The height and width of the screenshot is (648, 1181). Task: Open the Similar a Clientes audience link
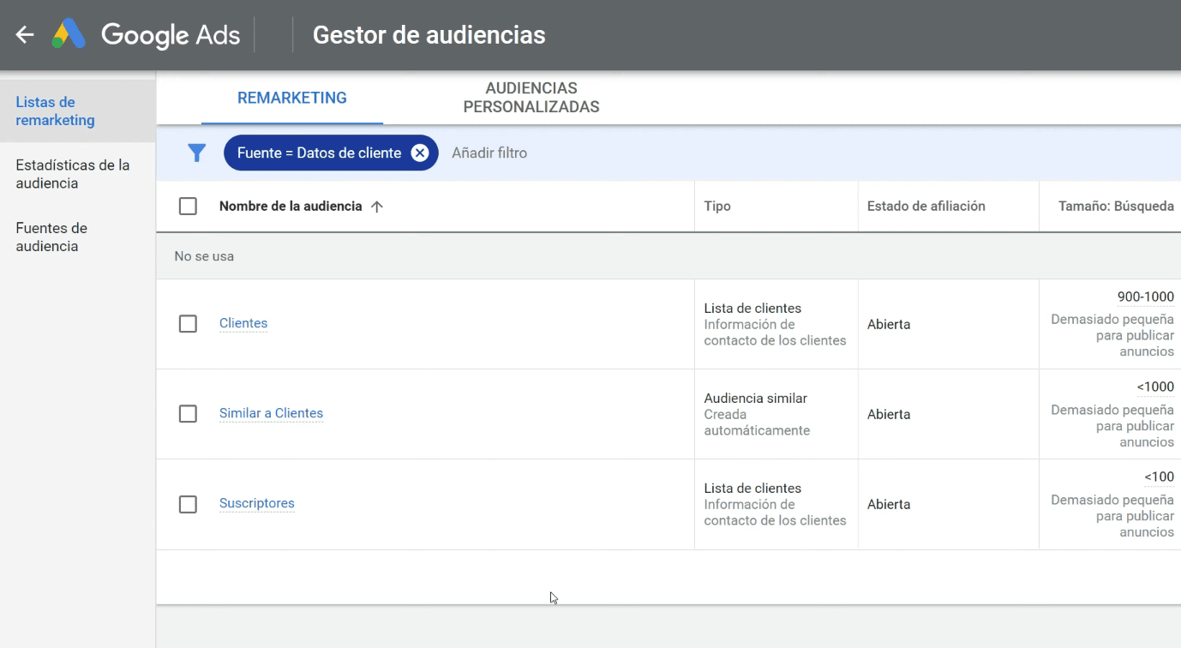coord(271,413)
